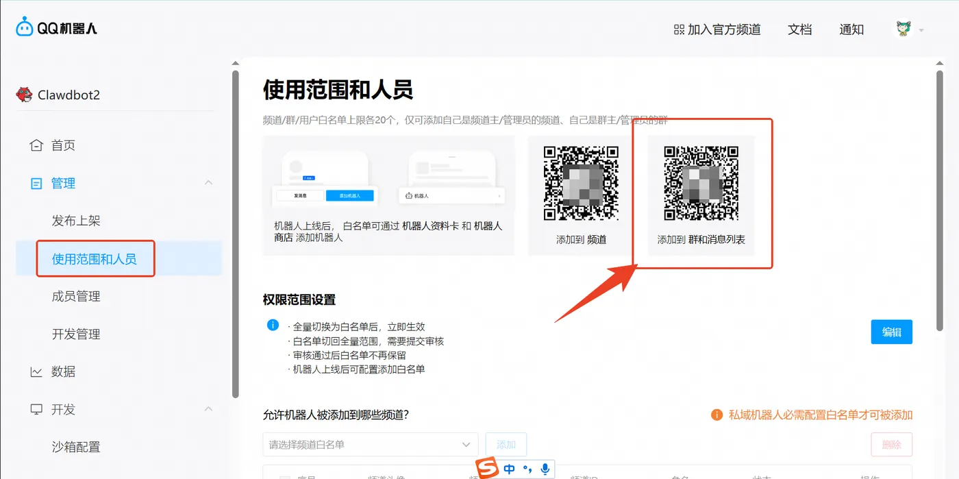
Task: Click the caption mentioning 机器人资料卡 and 机器人商店
Action: pos(388,232)
